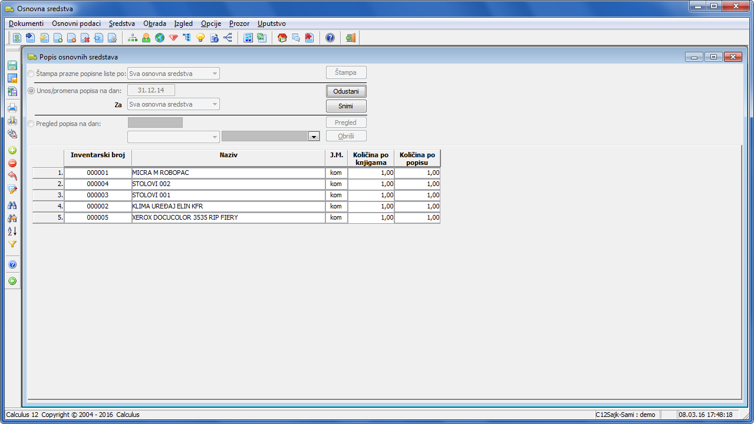Select 'Unos/promena popisa na dan' radio option

pyautogui.click(x=31, y=91)
